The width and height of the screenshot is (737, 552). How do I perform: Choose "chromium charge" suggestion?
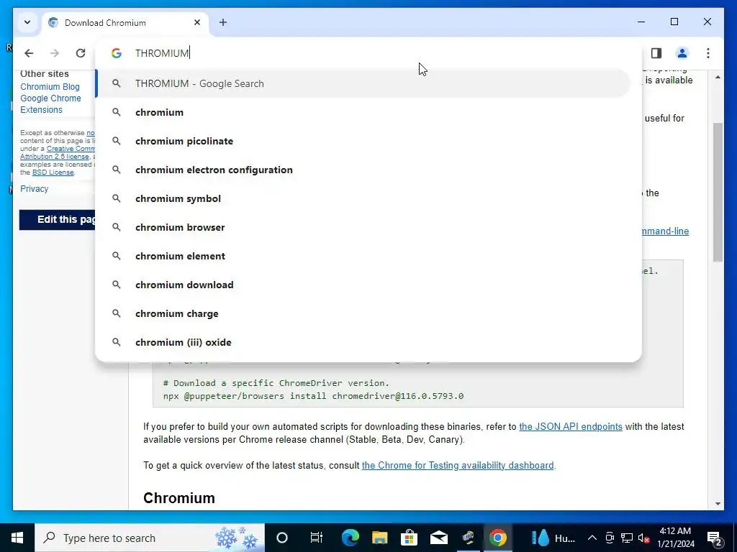coord(363,313)
